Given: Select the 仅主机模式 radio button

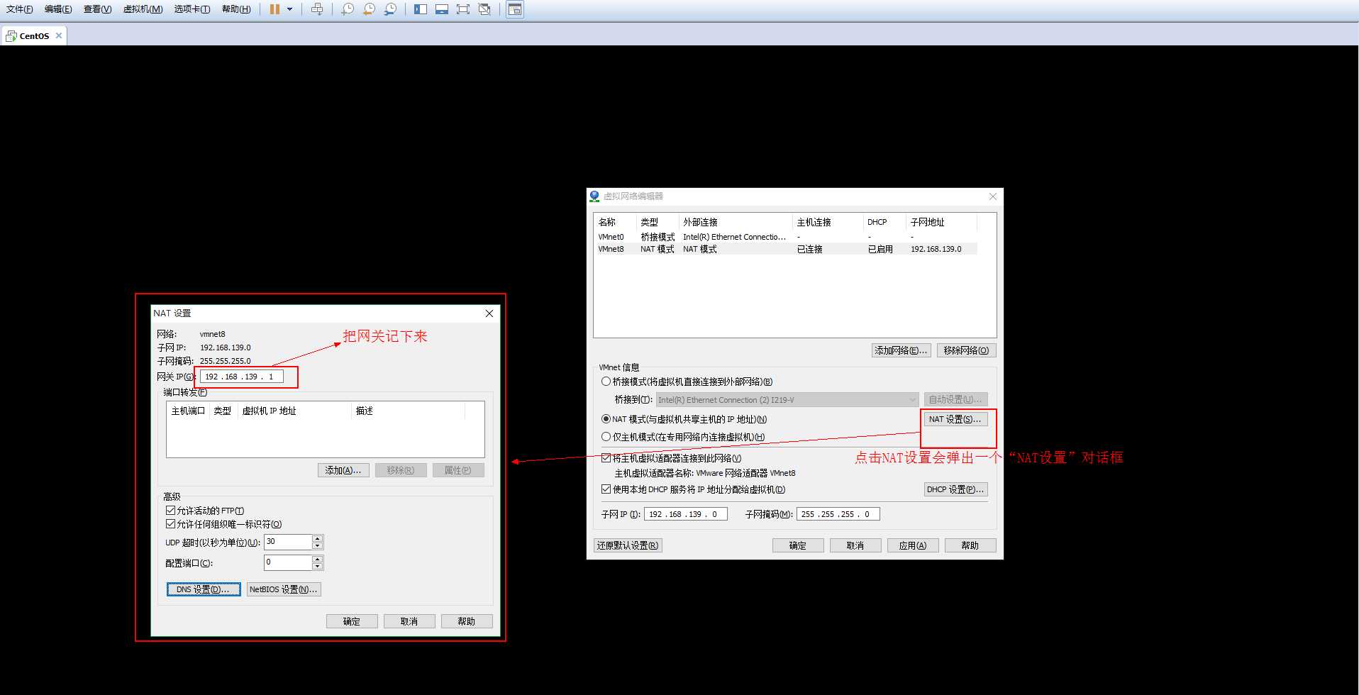Looking at the screenshot, I should [x=606, y=437].
